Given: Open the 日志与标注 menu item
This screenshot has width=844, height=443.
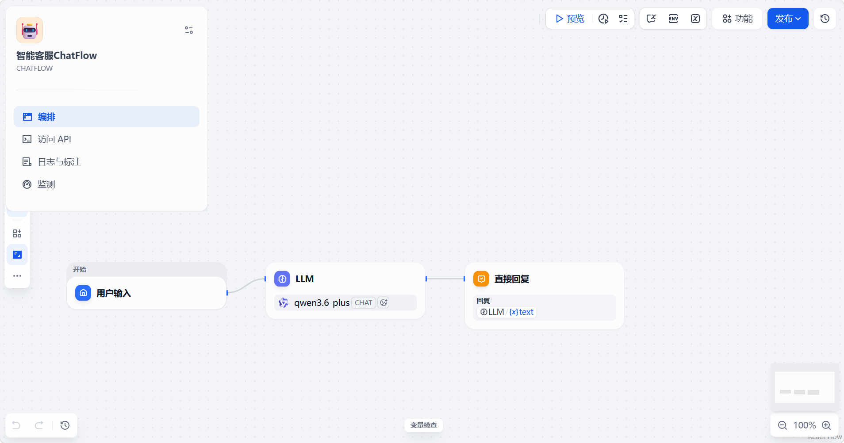Looking at the screenshot, I should click(x=107, y=162).
